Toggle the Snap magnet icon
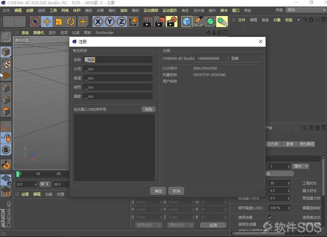 coord(6,165)
